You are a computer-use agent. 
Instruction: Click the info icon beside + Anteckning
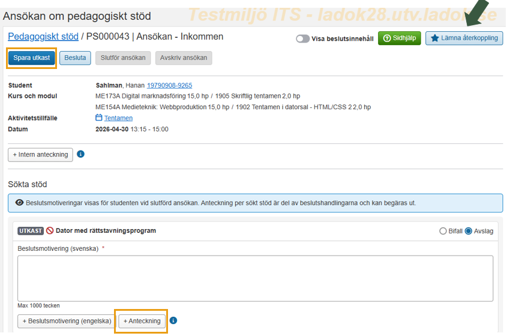[x=173, y=320]
